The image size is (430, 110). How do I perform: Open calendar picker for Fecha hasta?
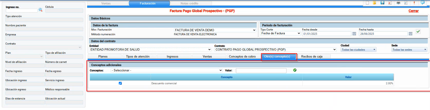[410, 34]
